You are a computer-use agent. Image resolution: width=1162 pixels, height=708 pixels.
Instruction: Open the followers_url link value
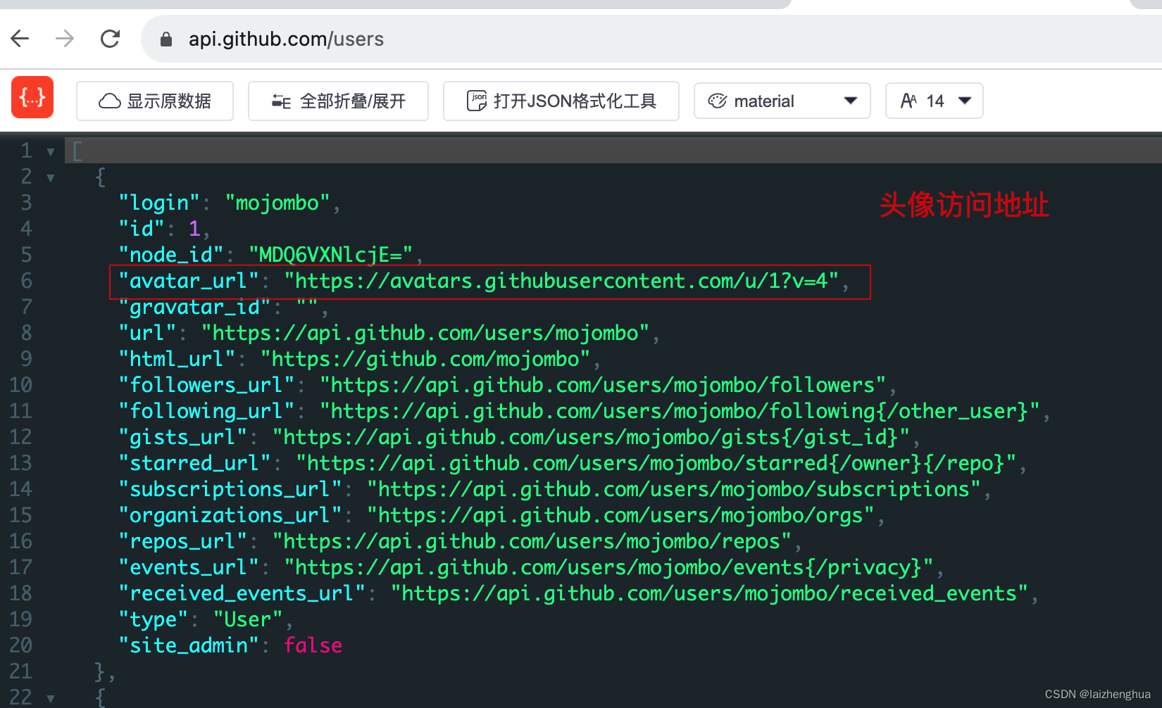603,386
